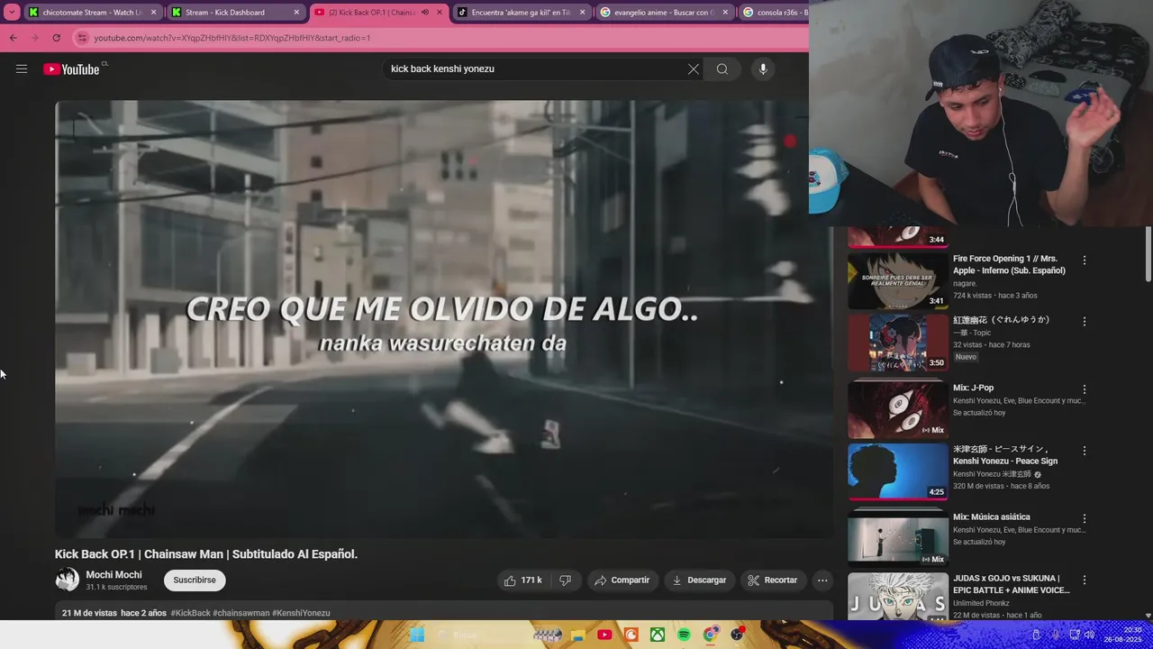Screen dimensions: 1153x649
Task: Click the #chainsawman hashtag
Action: coord(241,613)
